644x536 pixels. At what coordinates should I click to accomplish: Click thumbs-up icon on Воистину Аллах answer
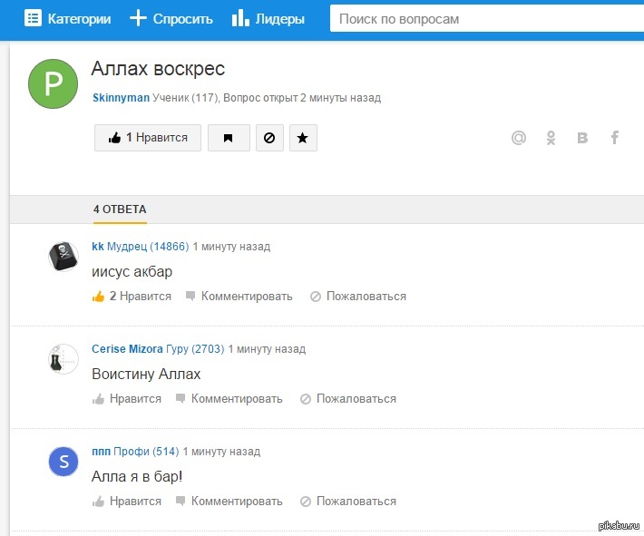tap(98, 399)
